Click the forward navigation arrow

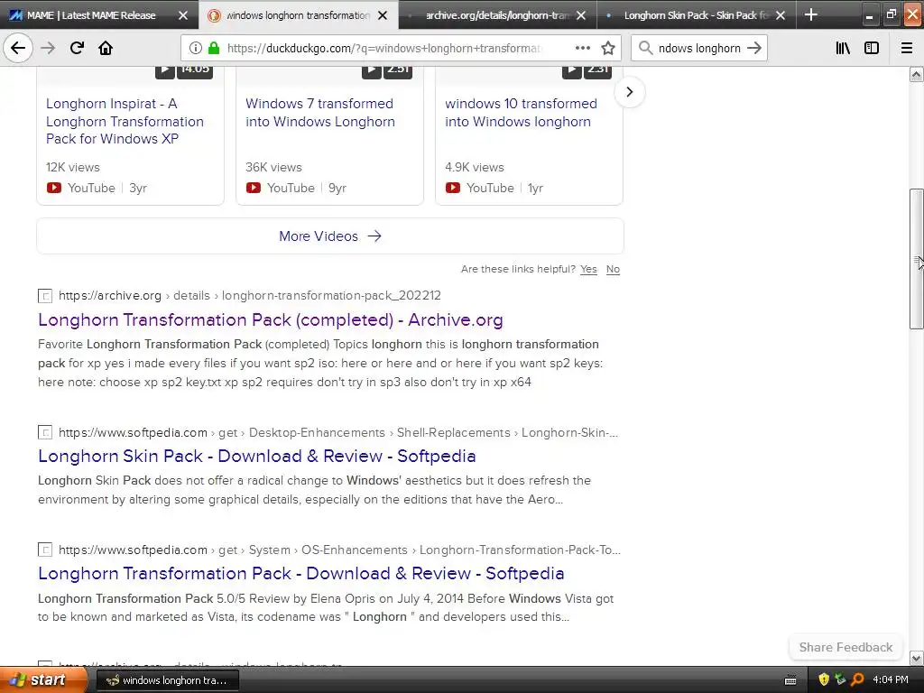pos(49,48)
